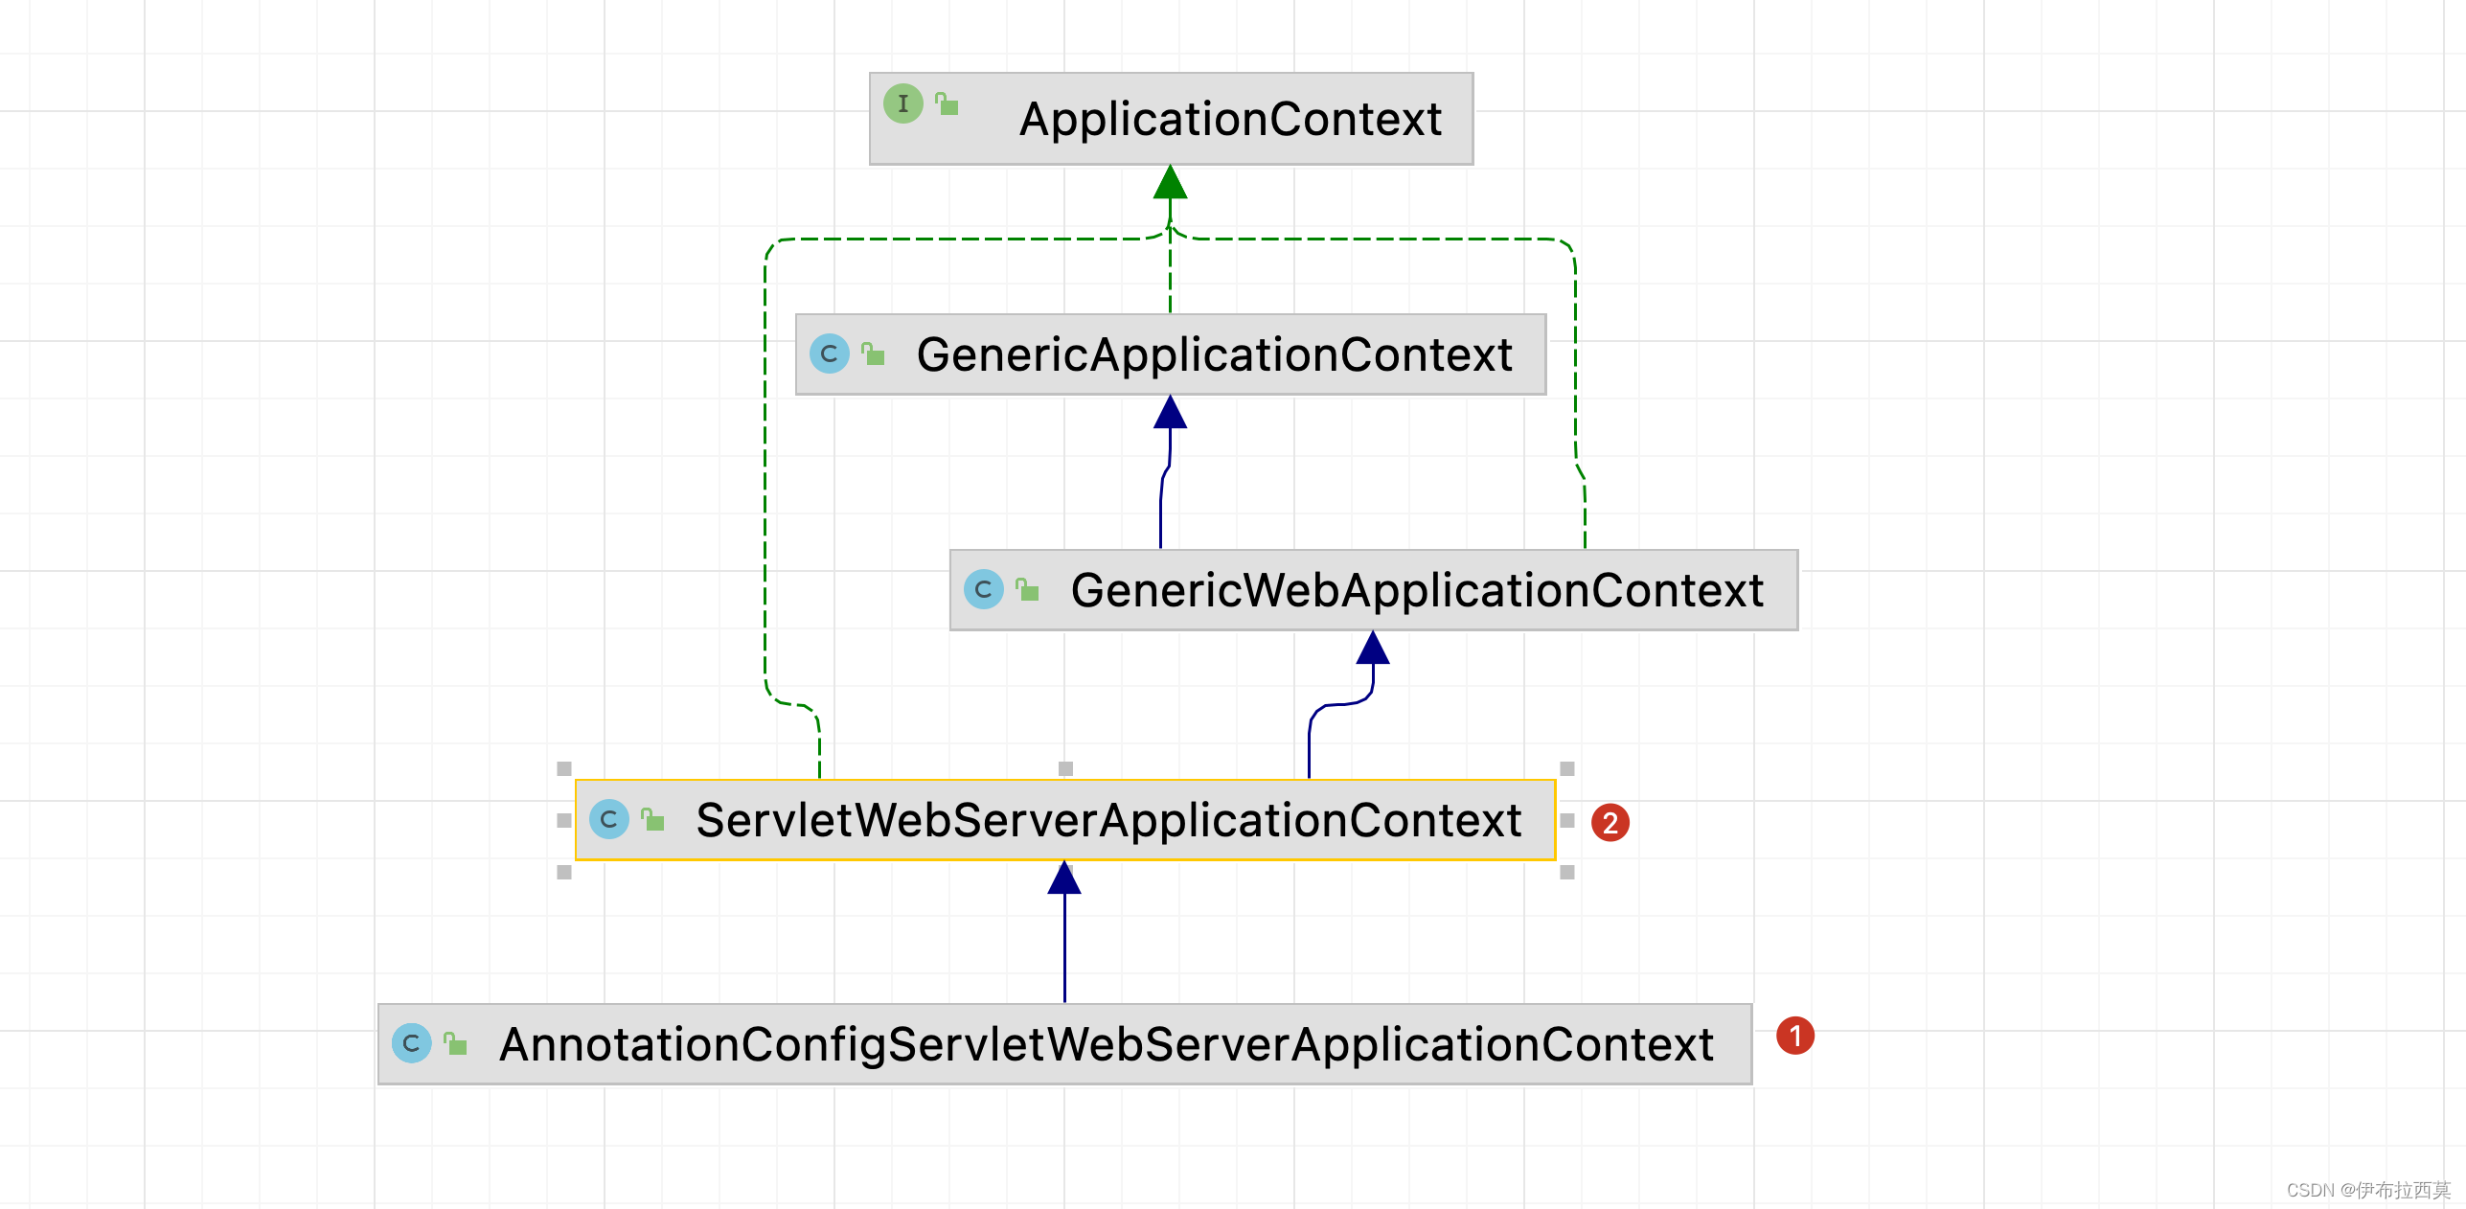Select the GenericWebApplicationContext node label

point(1417,590)
